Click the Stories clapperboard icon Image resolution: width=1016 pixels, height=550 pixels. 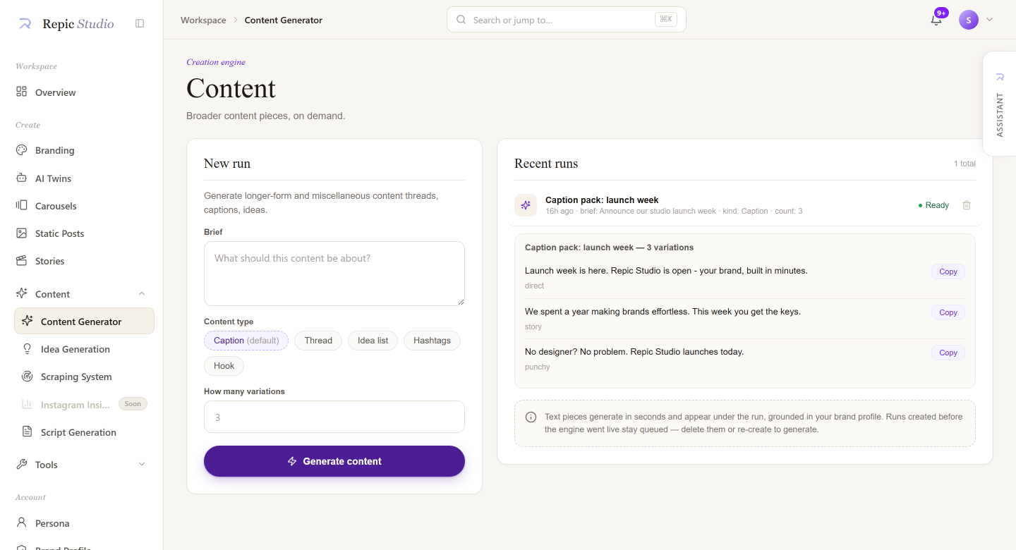[x=22, y=261]
